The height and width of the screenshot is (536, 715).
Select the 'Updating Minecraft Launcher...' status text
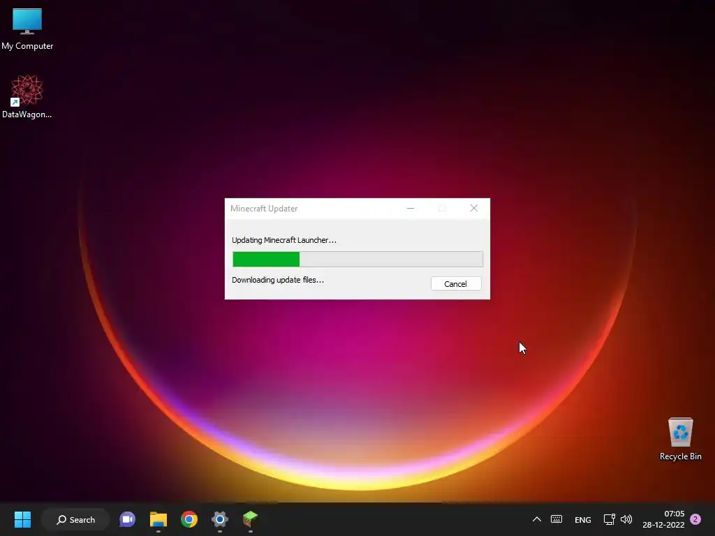[284, 240]
